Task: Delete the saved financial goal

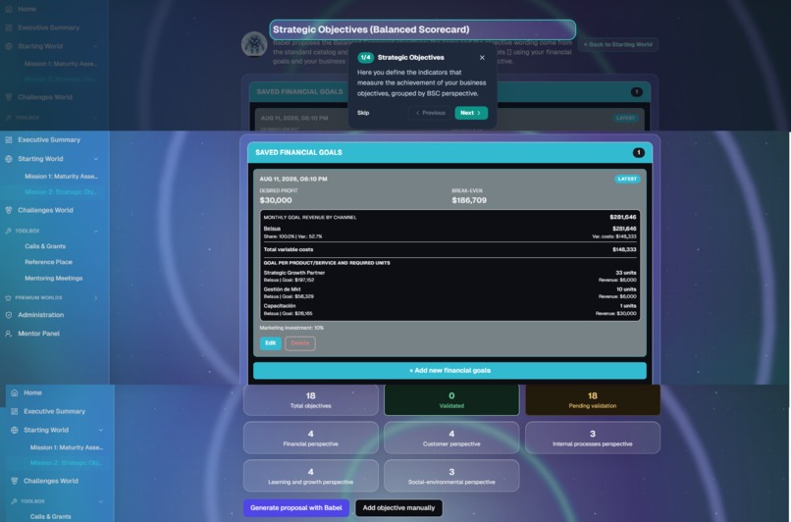Action: (299, 343)
